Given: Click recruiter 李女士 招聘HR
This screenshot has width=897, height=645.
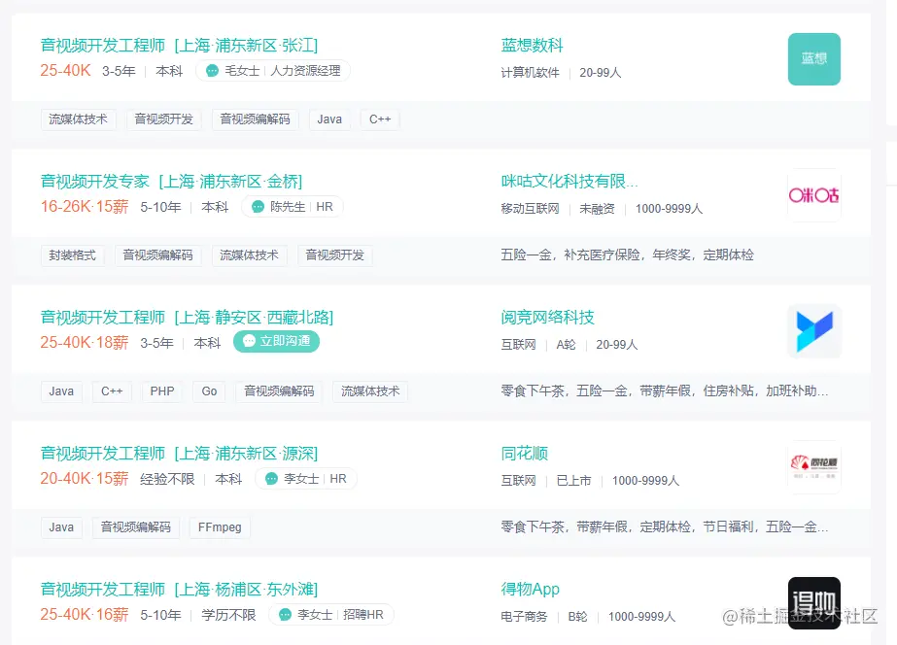Looking at the screenshot, I should click(331, 615).
